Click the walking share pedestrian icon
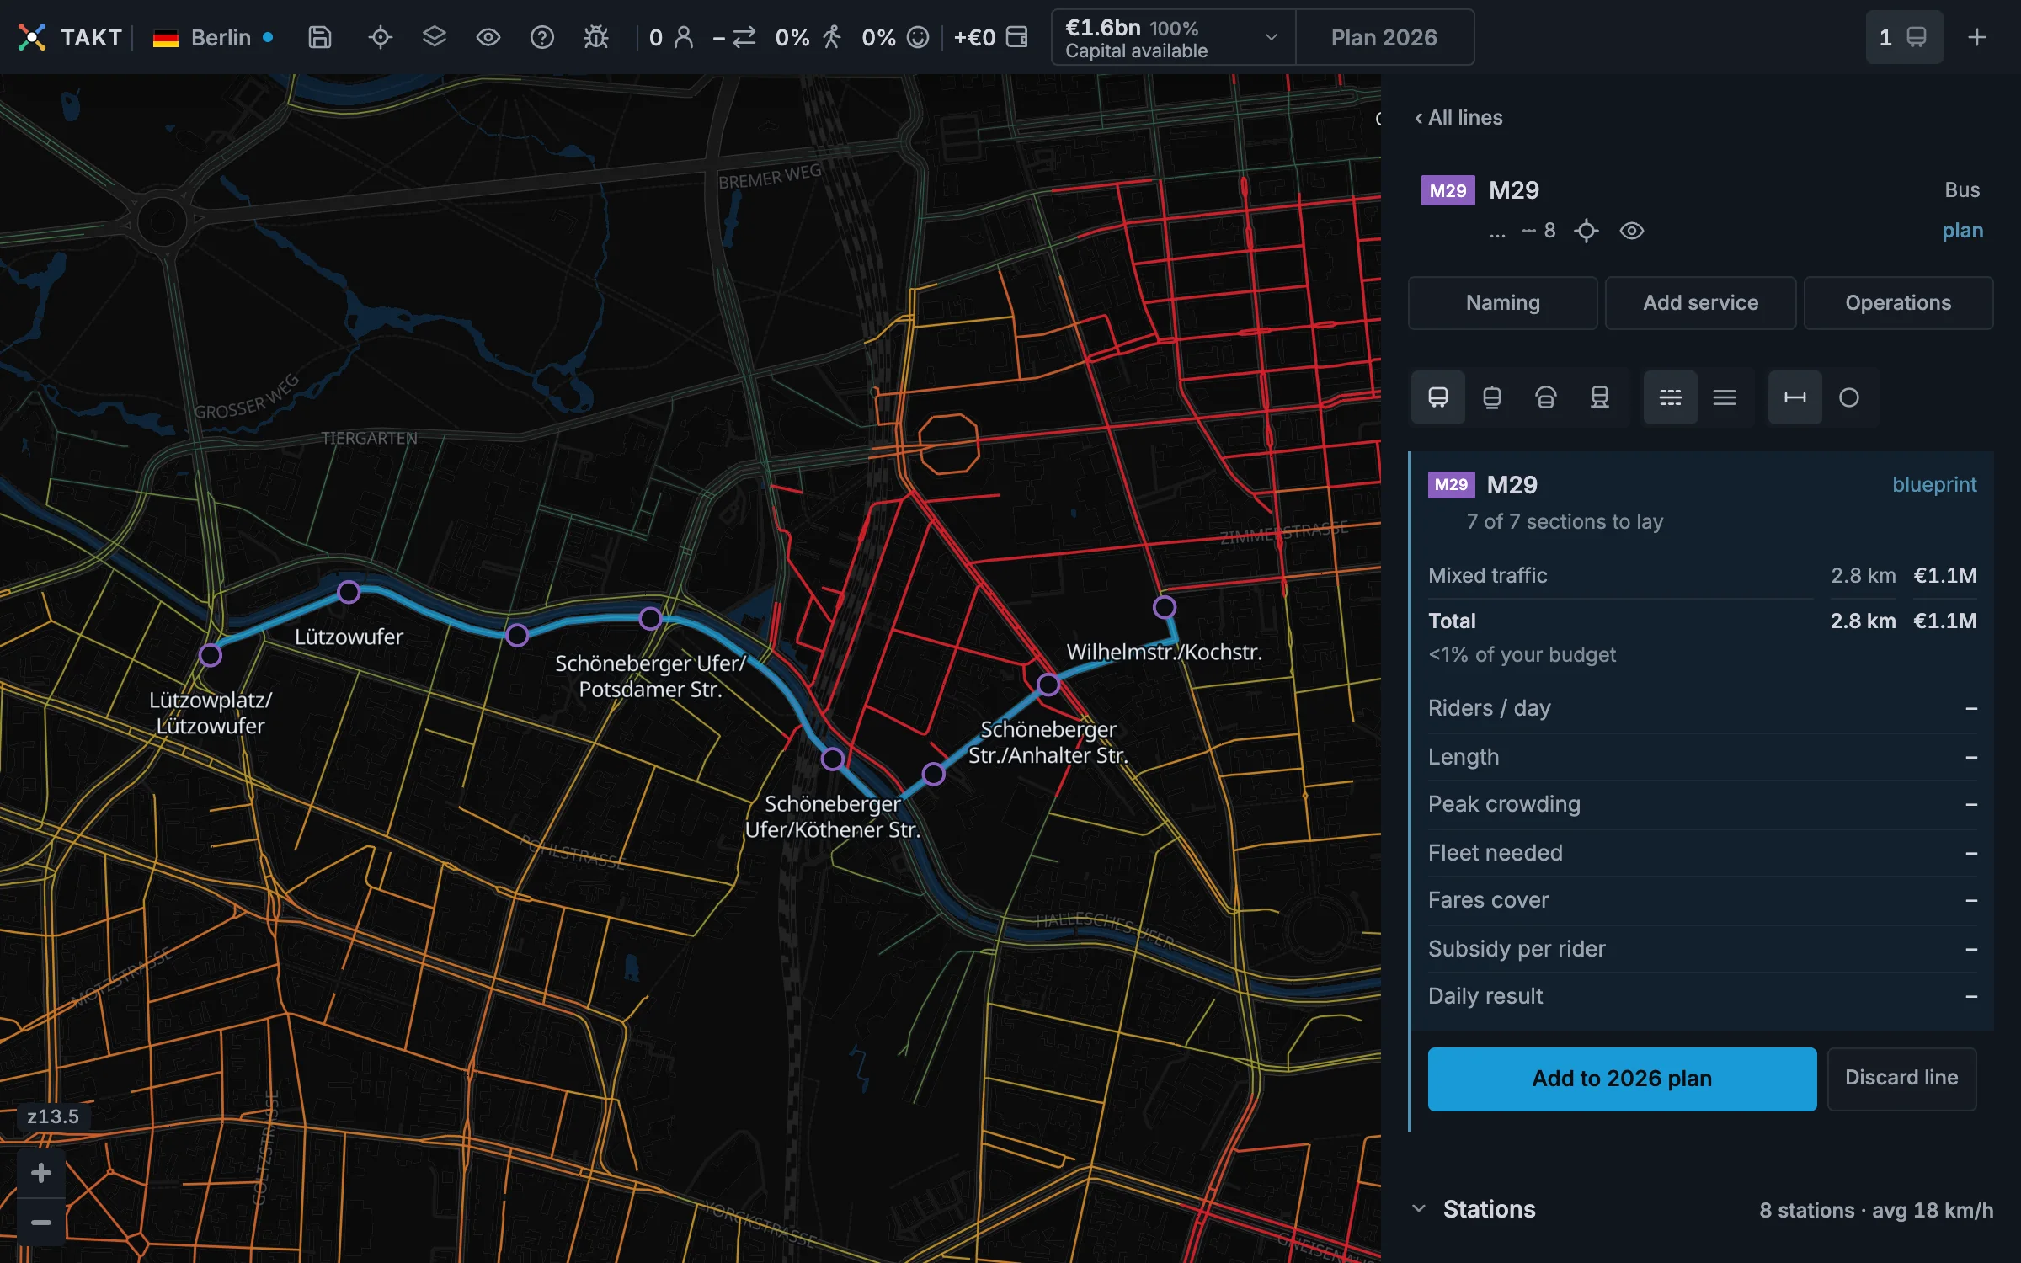 click(832, 37)
